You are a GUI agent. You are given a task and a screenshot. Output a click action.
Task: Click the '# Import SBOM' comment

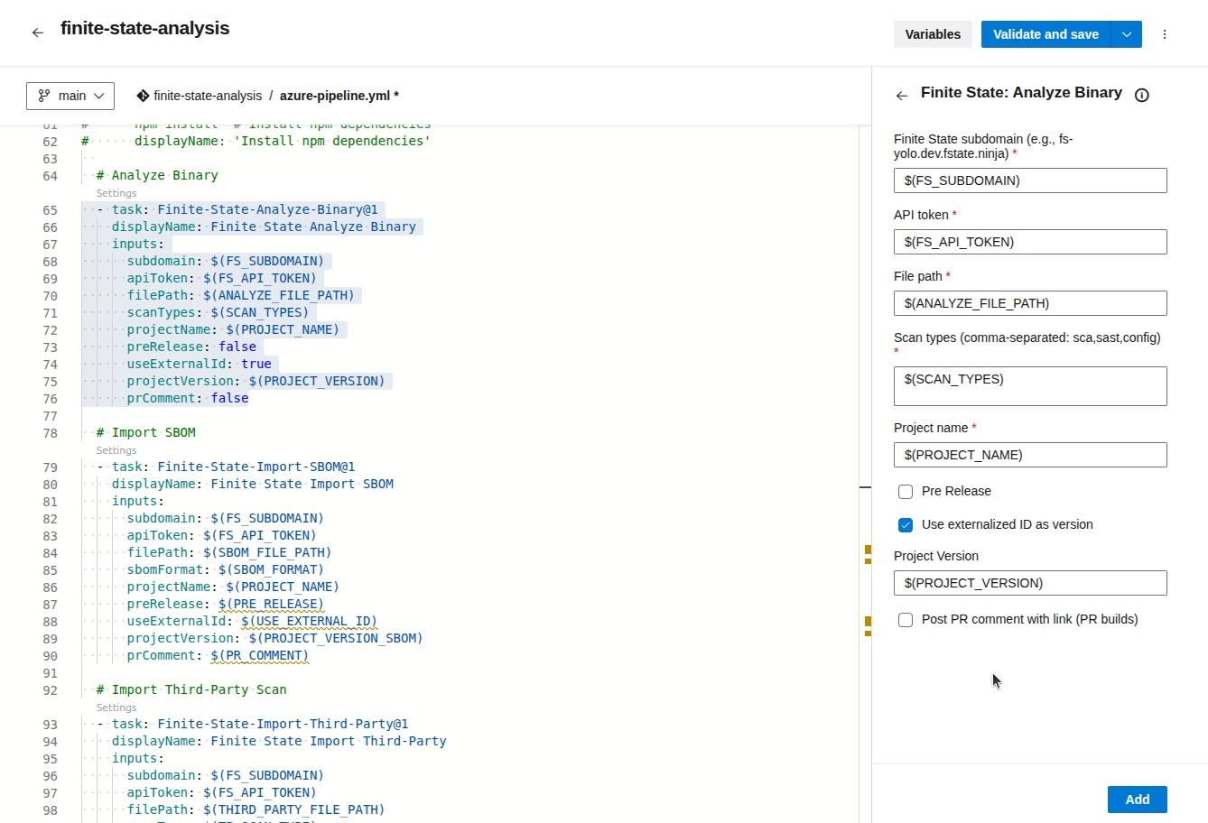(146, 432)
